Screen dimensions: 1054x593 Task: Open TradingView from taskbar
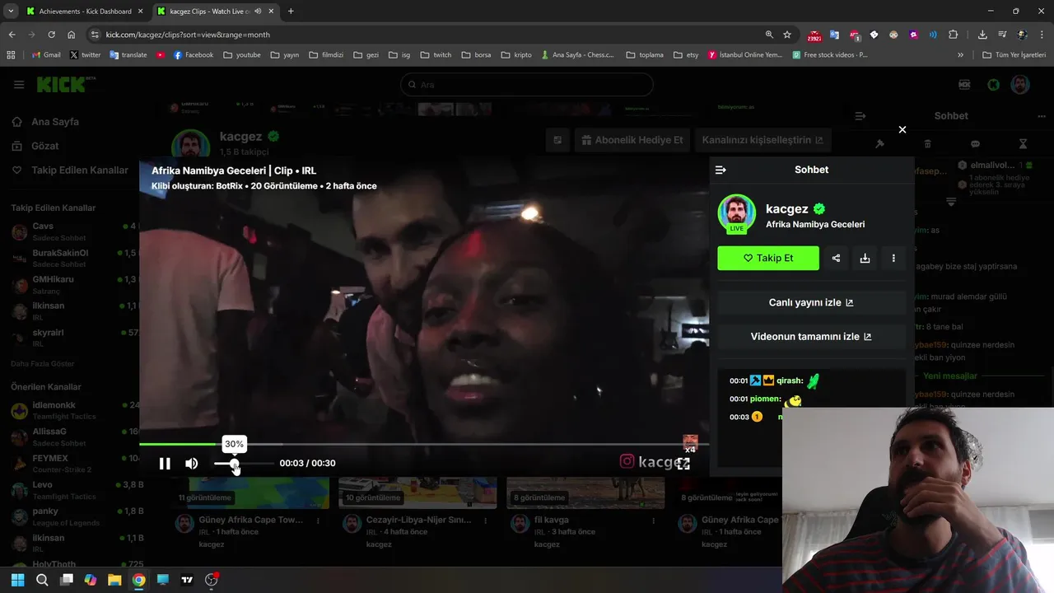187,580
